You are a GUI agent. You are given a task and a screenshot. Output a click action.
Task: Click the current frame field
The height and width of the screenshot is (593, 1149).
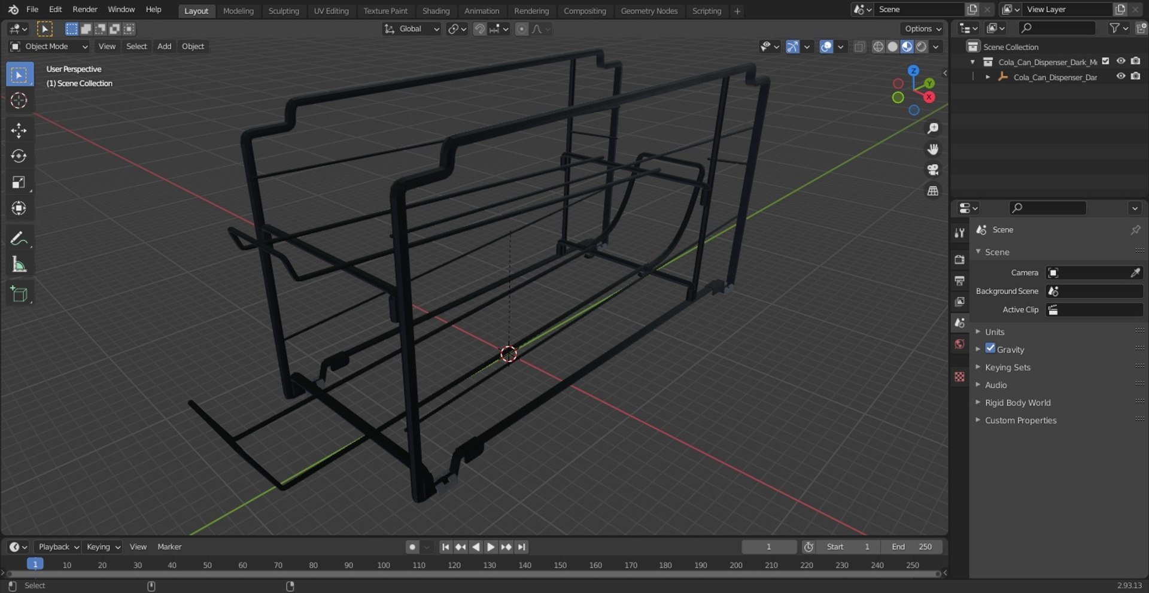[769, 547]
